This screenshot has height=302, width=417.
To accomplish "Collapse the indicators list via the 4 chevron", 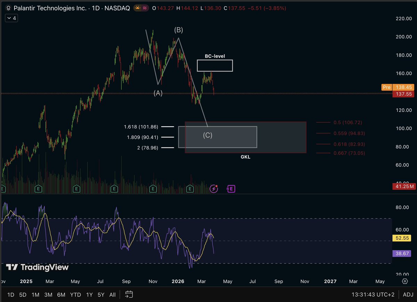I will (11, 18).
